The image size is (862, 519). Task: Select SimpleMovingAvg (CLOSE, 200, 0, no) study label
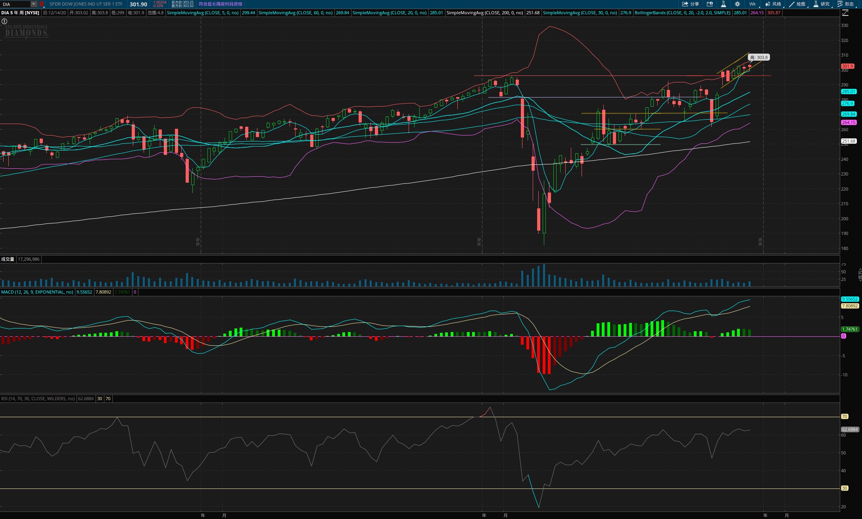[x=485, y=13]
